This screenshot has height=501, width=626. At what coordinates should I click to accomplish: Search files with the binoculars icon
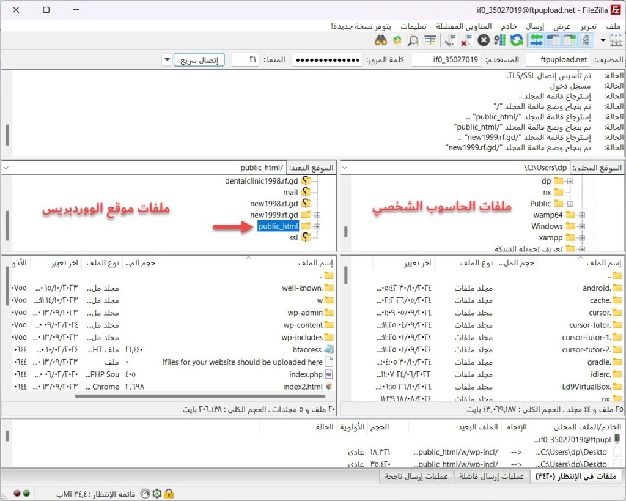381,40
